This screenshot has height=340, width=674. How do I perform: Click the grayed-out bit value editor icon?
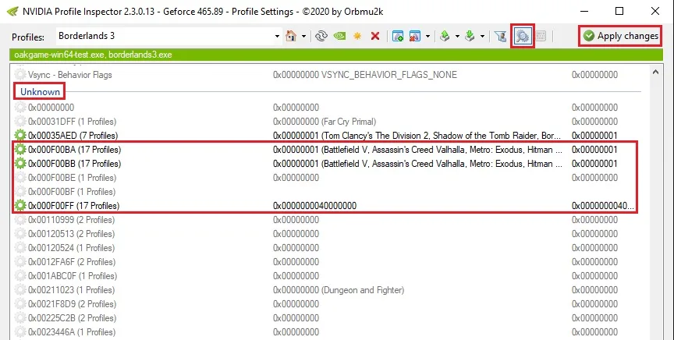pyautogui.click(x=541, y=36)
